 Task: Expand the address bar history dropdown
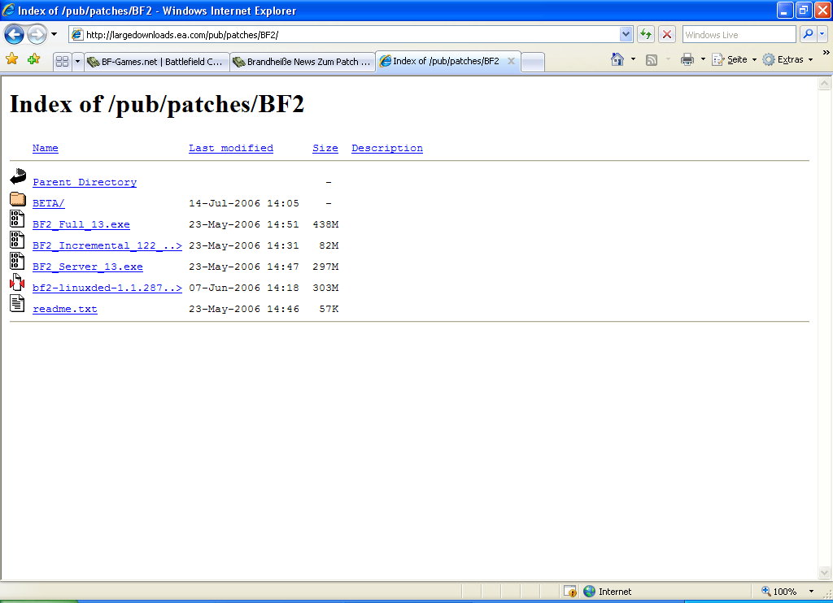(626, 34)
